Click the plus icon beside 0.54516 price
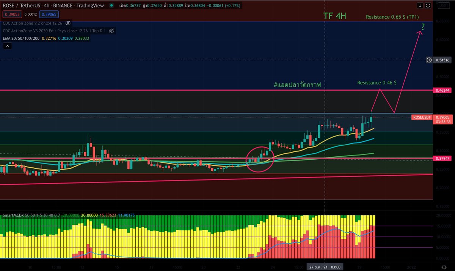This screenshot has width=455, height=271. (429, 60)
